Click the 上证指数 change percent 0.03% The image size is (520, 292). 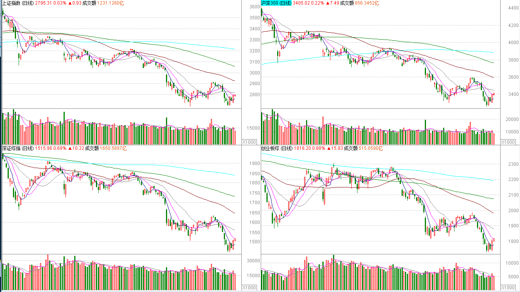pyautogui.click(x=59, y=3)
